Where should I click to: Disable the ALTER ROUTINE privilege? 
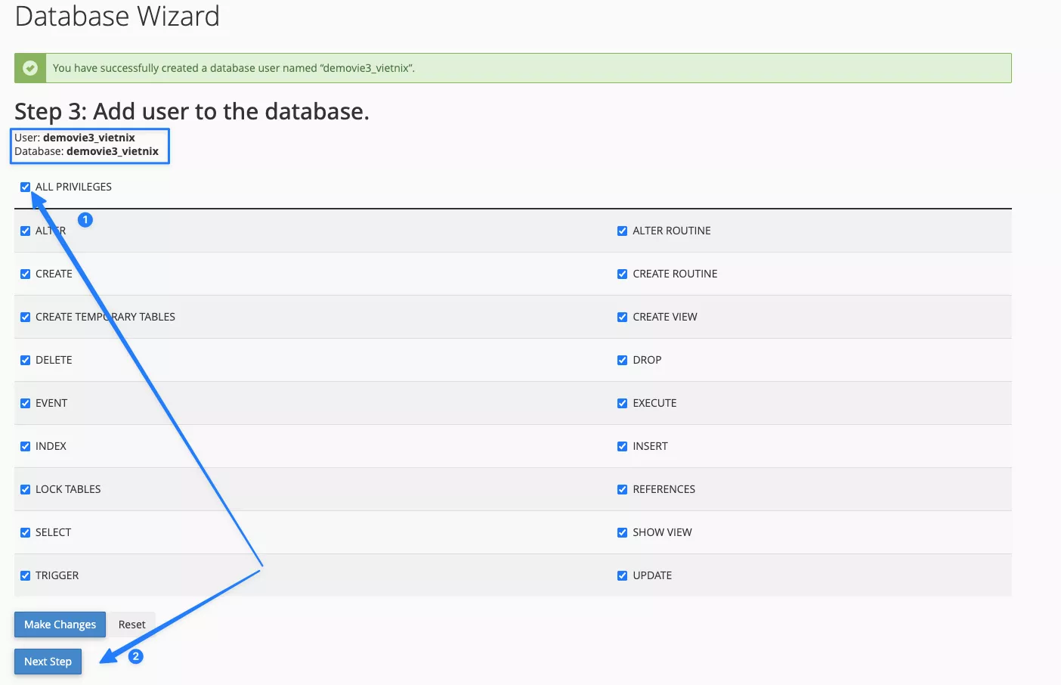point(622,231)
